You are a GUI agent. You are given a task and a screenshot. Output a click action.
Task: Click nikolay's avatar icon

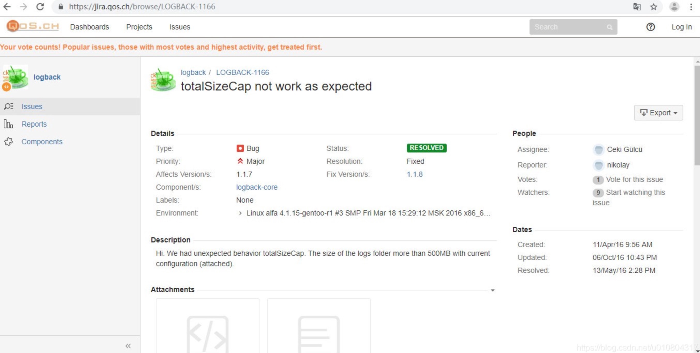598,165
